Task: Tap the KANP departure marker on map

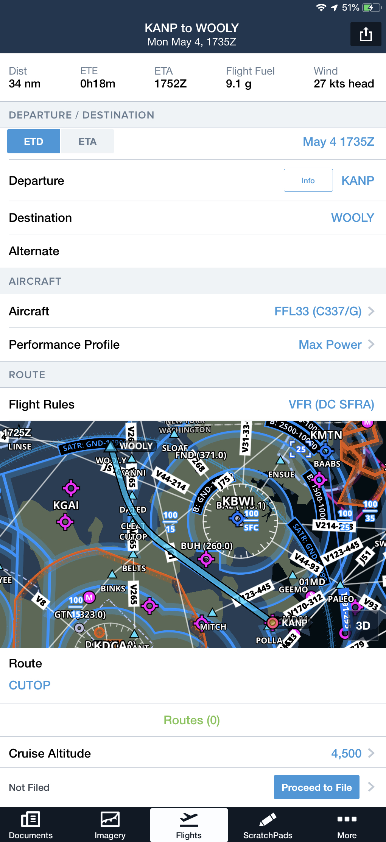Action: tap(272, 622)
